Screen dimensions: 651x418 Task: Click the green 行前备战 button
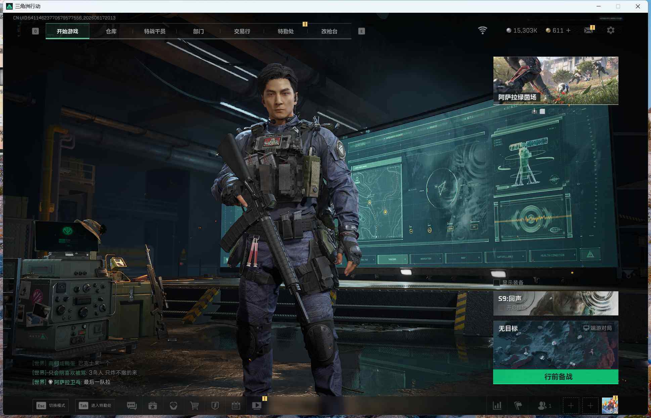(x=556, y=377)
